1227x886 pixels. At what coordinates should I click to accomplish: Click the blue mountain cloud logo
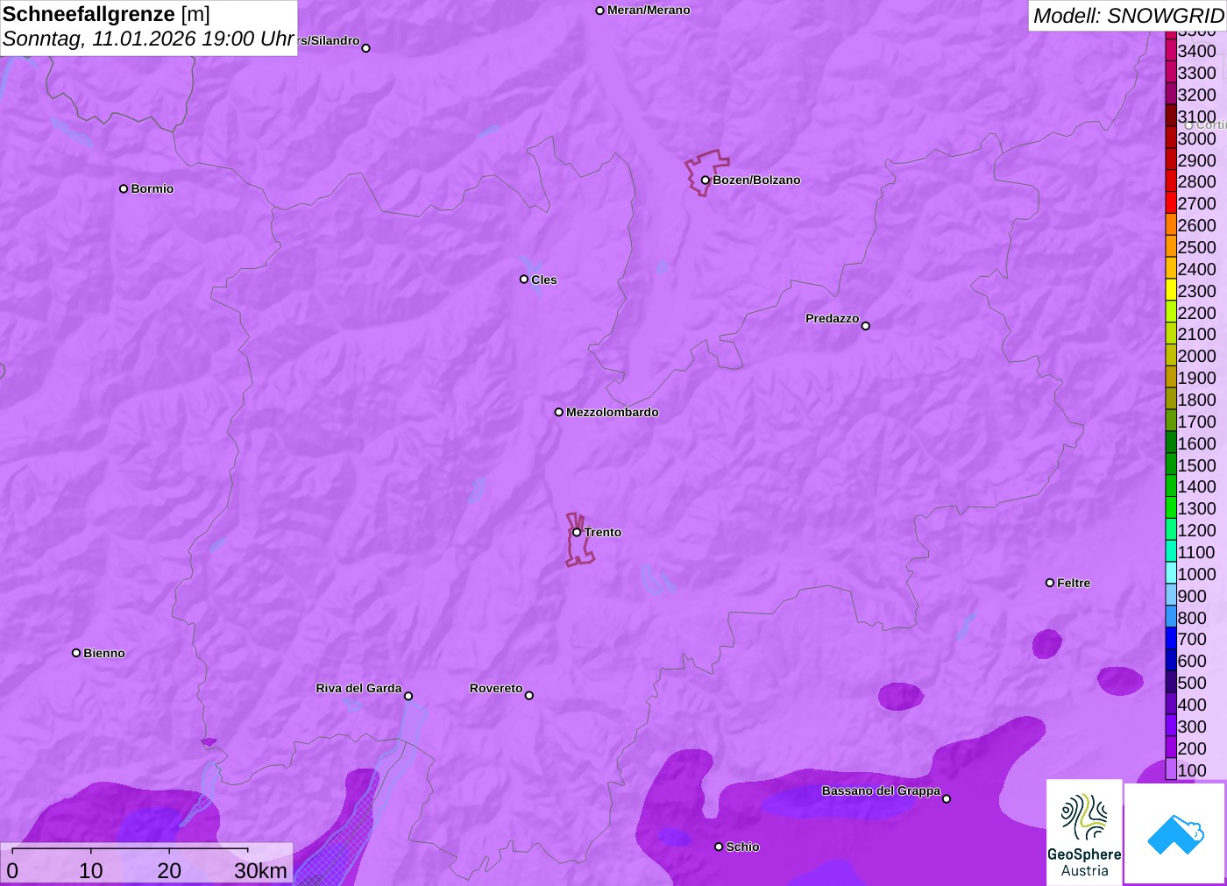click(x=1175, y=833)
